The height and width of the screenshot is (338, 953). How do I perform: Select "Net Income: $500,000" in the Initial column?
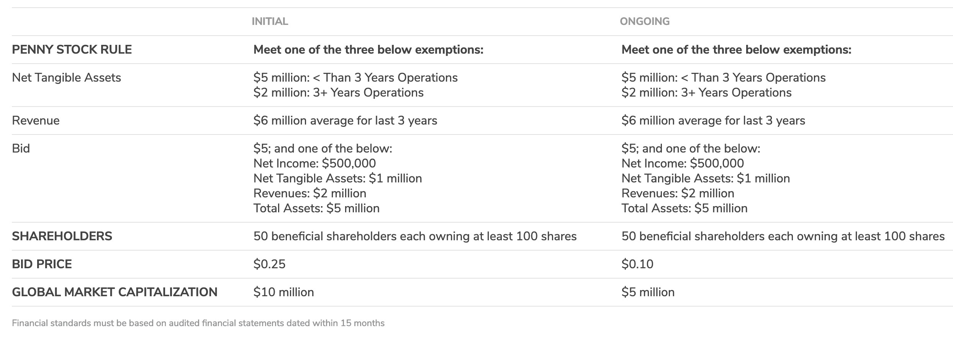point(314,164)
